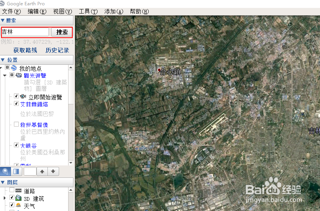The width and height of the screenshot is (320, 211).
Task: Click the 获取路线 link
Action: tap(25, 50)
